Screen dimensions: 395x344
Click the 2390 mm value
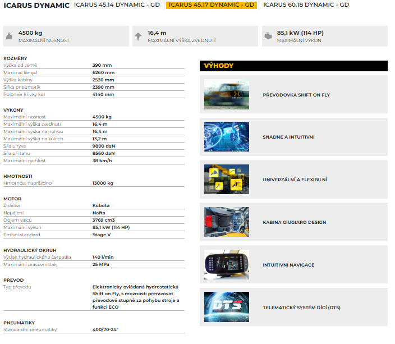coord(103,87)
